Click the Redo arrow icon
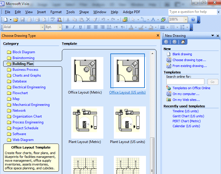This screenshot has width=221, height=174. [113, 20]
